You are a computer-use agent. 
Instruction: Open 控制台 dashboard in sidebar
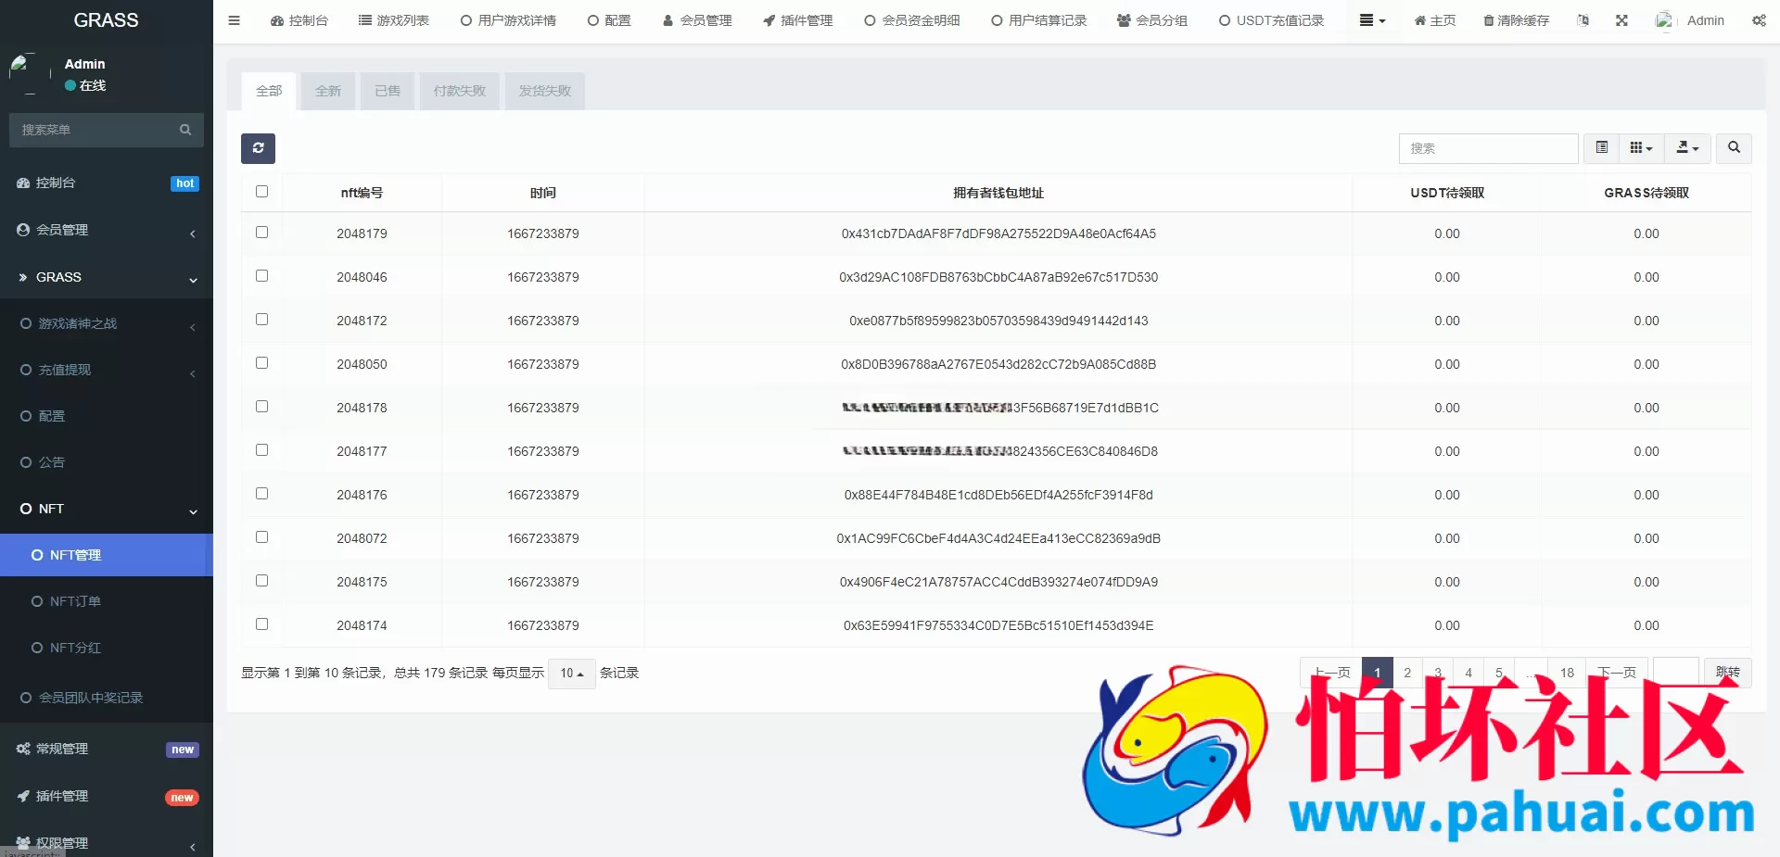(x=107, y=183)
